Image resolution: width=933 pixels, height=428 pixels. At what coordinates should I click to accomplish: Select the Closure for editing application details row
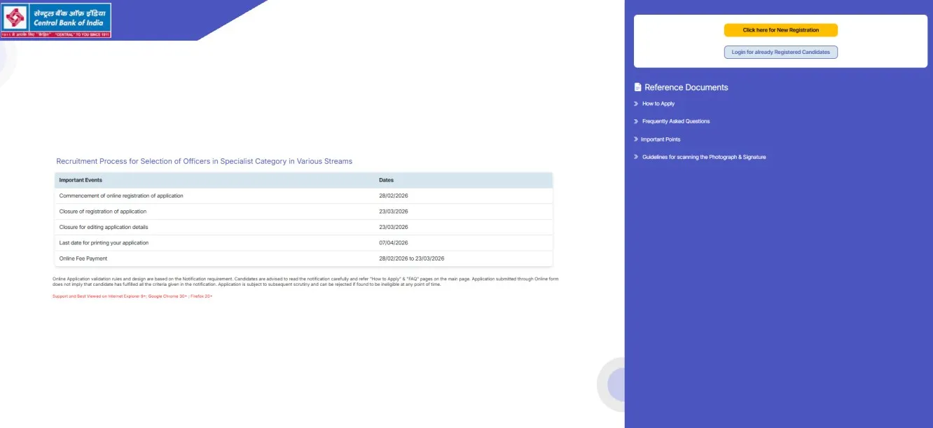(x=104, y=227)
